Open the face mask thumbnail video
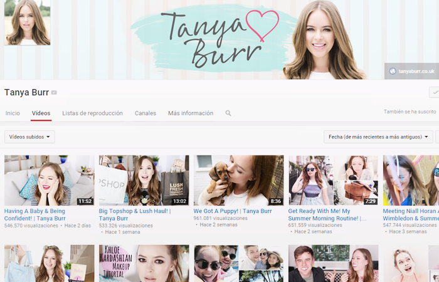This screenshot has height=282, width=439. [x=411, y=263]
